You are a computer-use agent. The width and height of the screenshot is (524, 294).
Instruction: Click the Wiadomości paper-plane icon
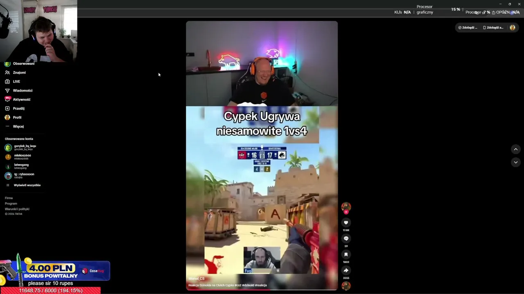[7, 91]
